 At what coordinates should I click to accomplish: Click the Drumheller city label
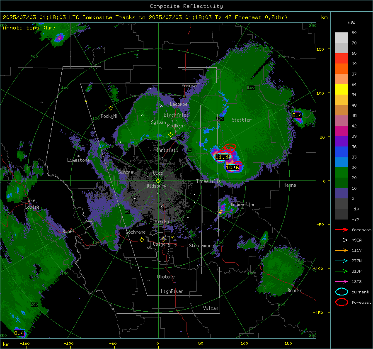click(x=243, y=205)
